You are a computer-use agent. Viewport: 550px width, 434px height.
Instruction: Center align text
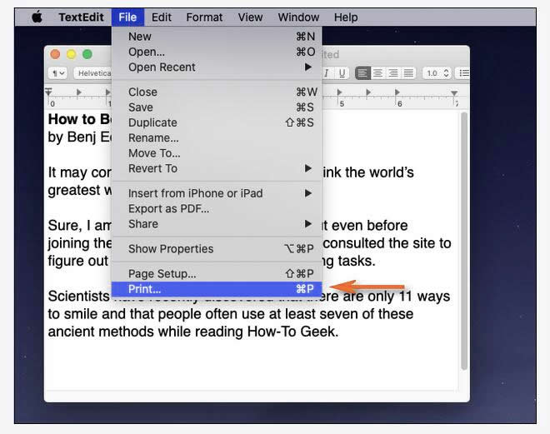[x=377, y=73]
